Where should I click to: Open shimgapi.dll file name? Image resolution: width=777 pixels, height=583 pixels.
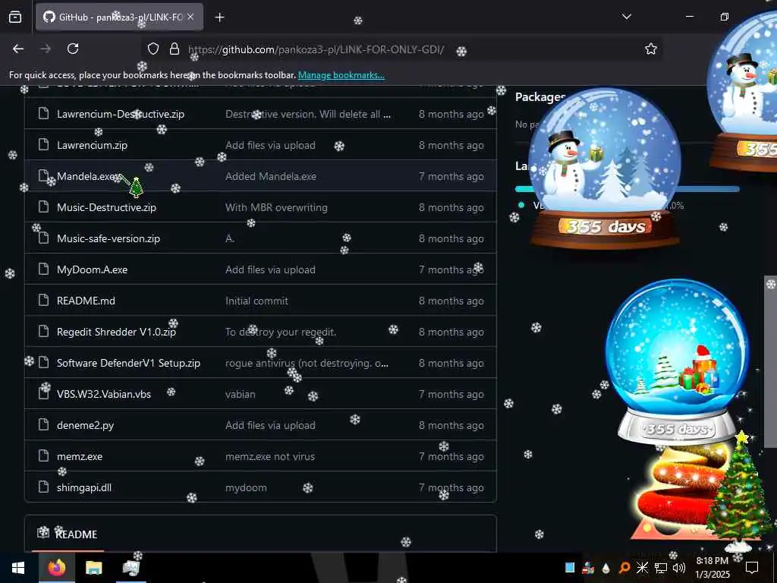coord(84,488)
